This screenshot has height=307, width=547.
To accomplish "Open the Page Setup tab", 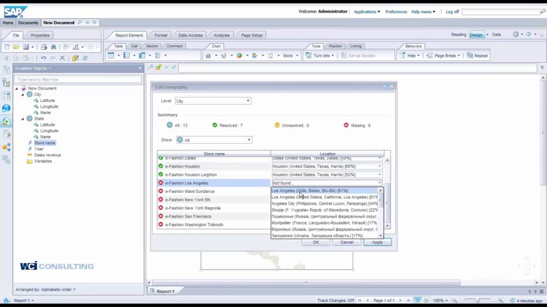I will [252, 35].
